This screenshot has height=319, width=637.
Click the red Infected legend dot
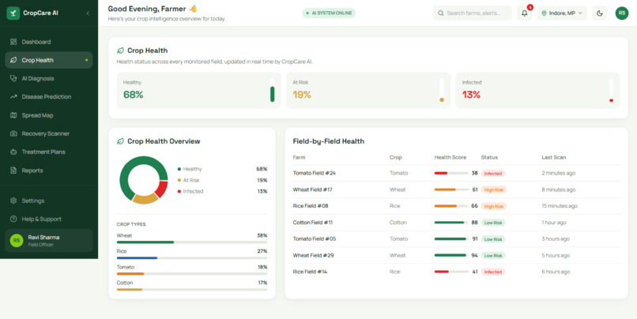179,192
